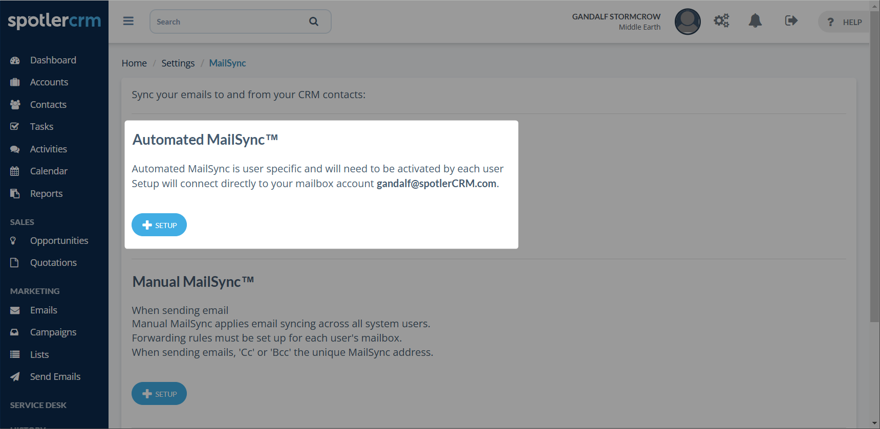Viewport: 880px width, 429px height.
Task: Go to Home breadcrumb link
Action: (134, 63)
